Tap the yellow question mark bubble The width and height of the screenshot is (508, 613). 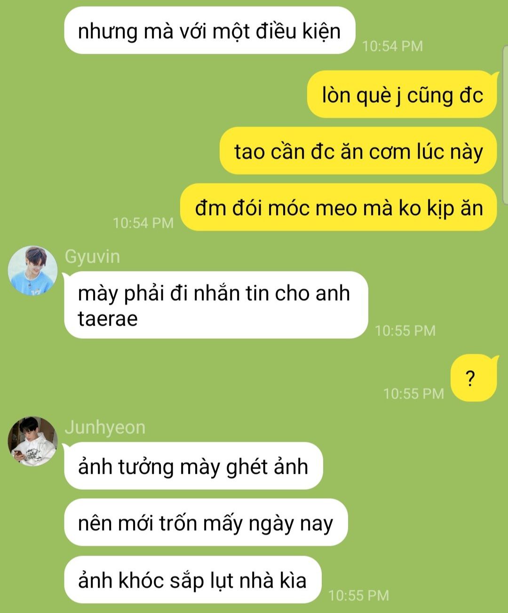coord(473,378)
